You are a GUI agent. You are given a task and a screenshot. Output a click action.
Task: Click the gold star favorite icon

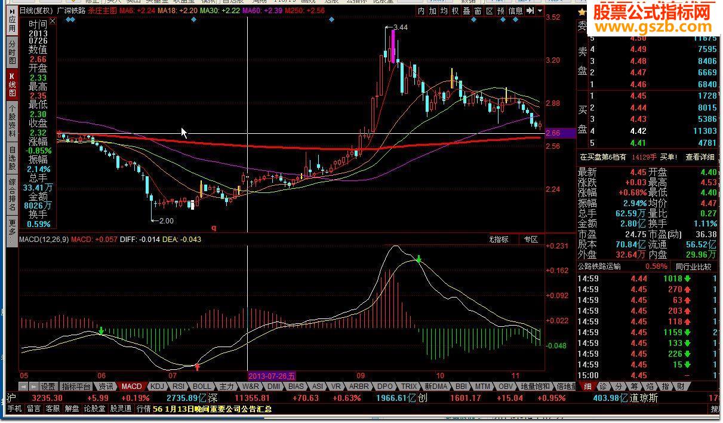coord(582,12)
